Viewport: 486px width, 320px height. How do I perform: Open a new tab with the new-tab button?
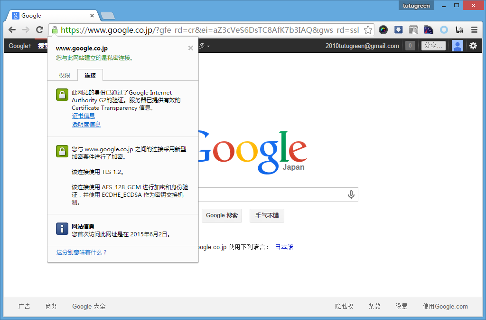coord(108,16)
